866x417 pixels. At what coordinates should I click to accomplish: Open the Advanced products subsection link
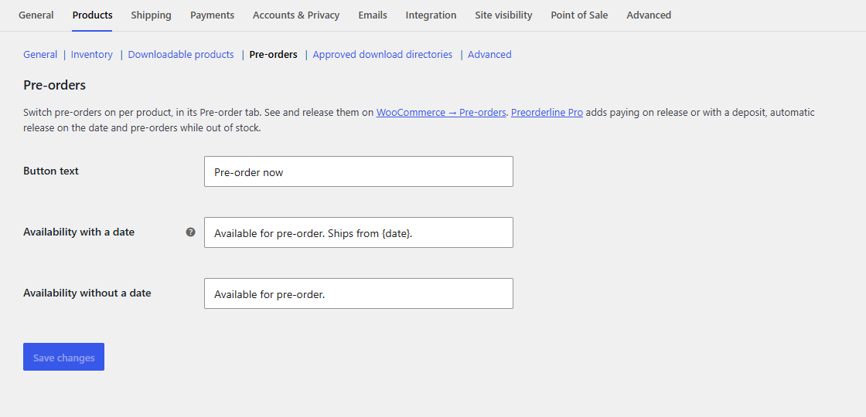point(489,55)
